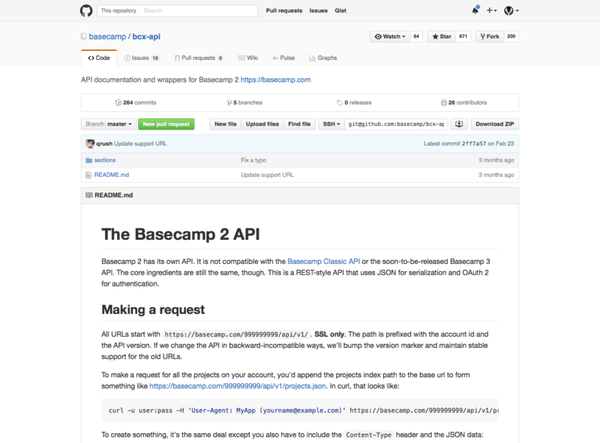
Task: Open the plus create-new menu
Action: pos(491,10)
